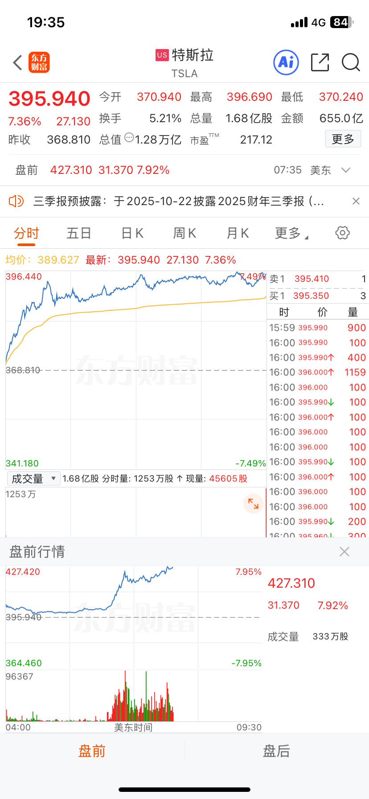Tap the intraday price line chart

point(136,369)
